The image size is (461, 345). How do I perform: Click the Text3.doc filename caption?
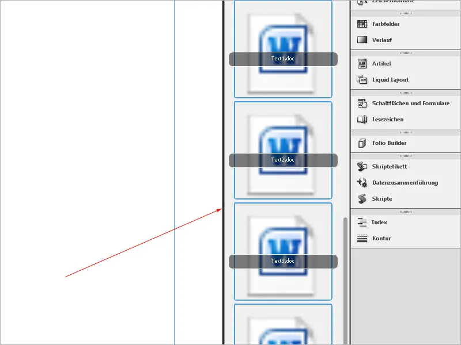(282, 261)
